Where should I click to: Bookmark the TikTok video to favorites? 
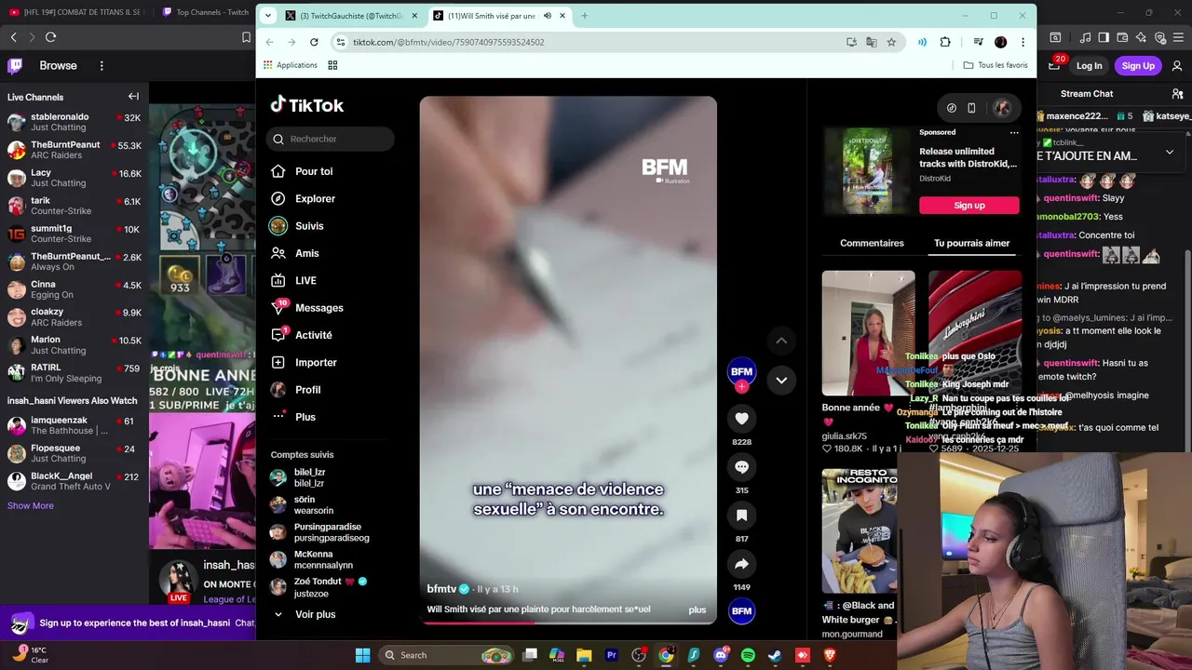click(x=741, y=516)
